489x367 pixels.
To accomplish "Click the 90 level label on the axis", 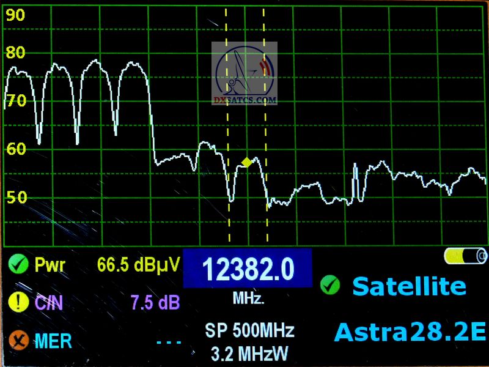I will [15, 16].
